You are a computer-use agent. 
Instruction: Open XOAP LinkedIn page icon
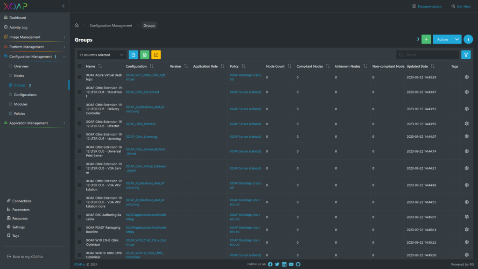(x=284, y=264)
